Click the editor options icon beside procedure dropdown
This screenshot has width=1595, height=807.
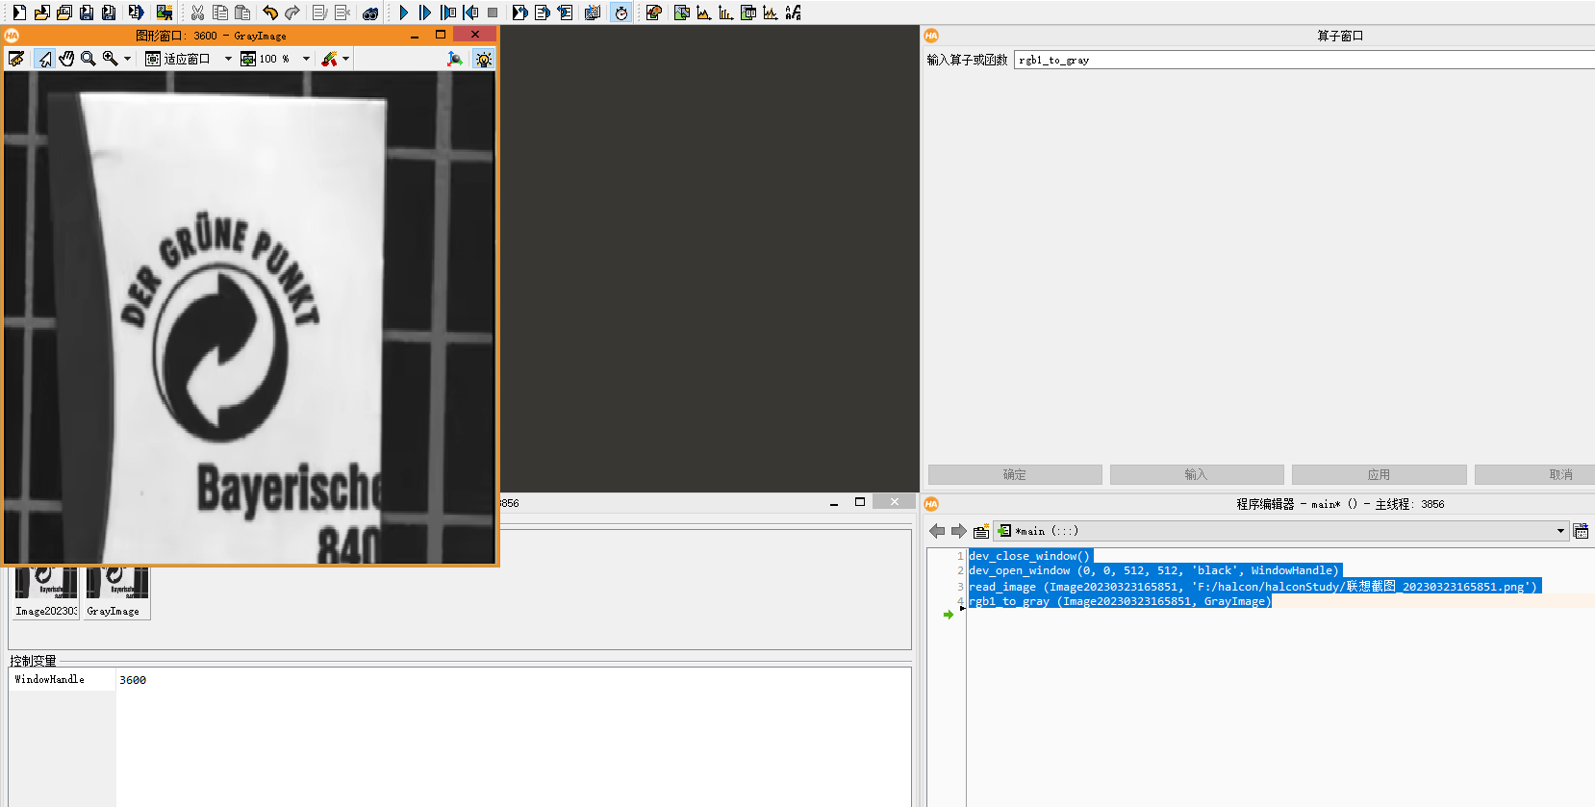(1581, 531)
